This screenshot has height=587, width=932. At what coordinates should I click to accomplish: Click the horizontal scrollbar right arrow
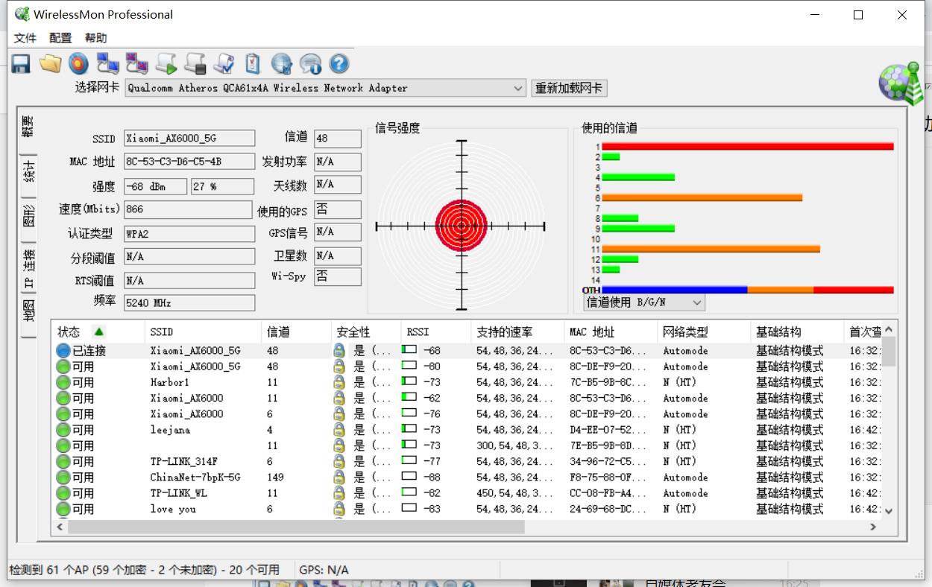pyautogui.click(x=873, y=527)
